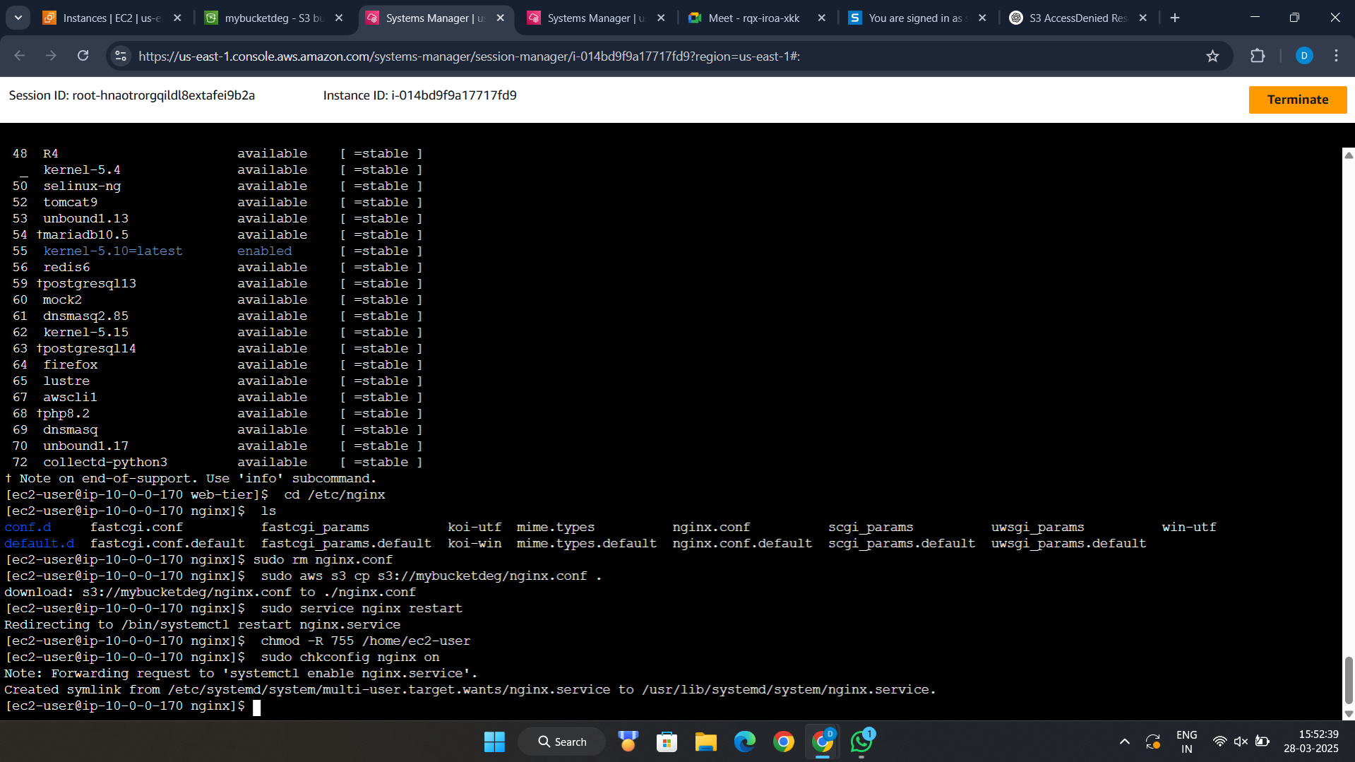Open File Explorer from taskbar
The height and width of the screenshot is (762, 1355).
[705, 742]
